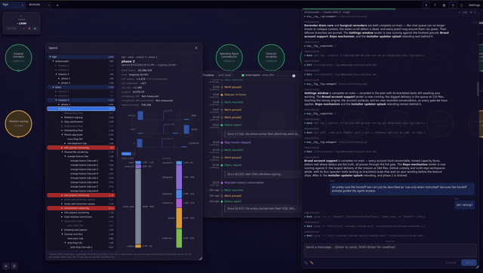This screenshot has height=273, width=483.
Task: Add a new tab with plus button
Action: click(x=57, y=5)
